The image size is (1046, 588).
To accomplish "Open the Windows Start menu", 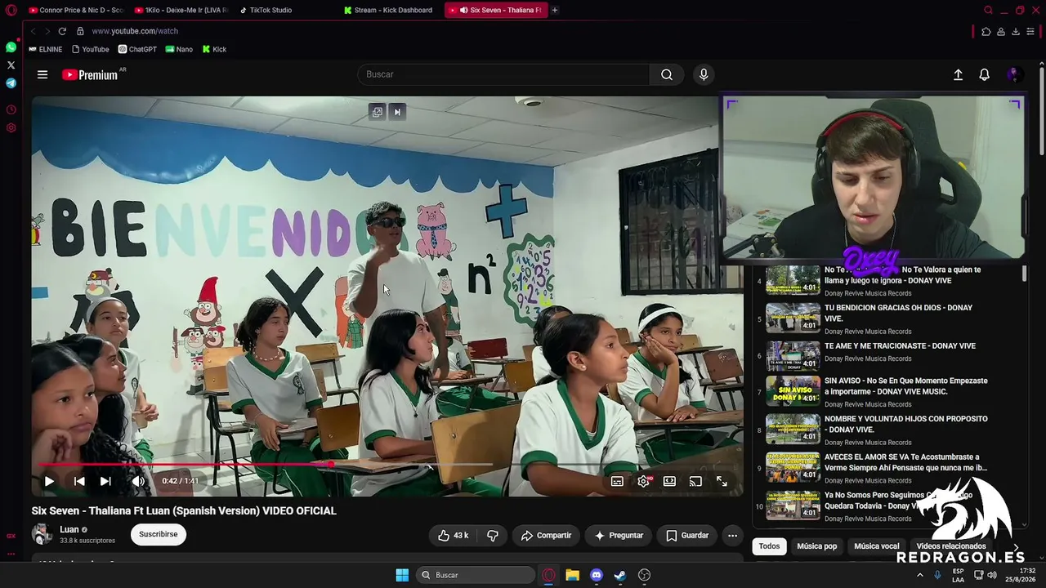I will click(402, 575).
